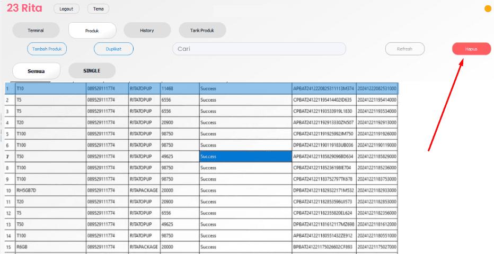This screenshot has height=254, width=494.
Task: Click the orange status indicator dot
Action: (488, 8)
